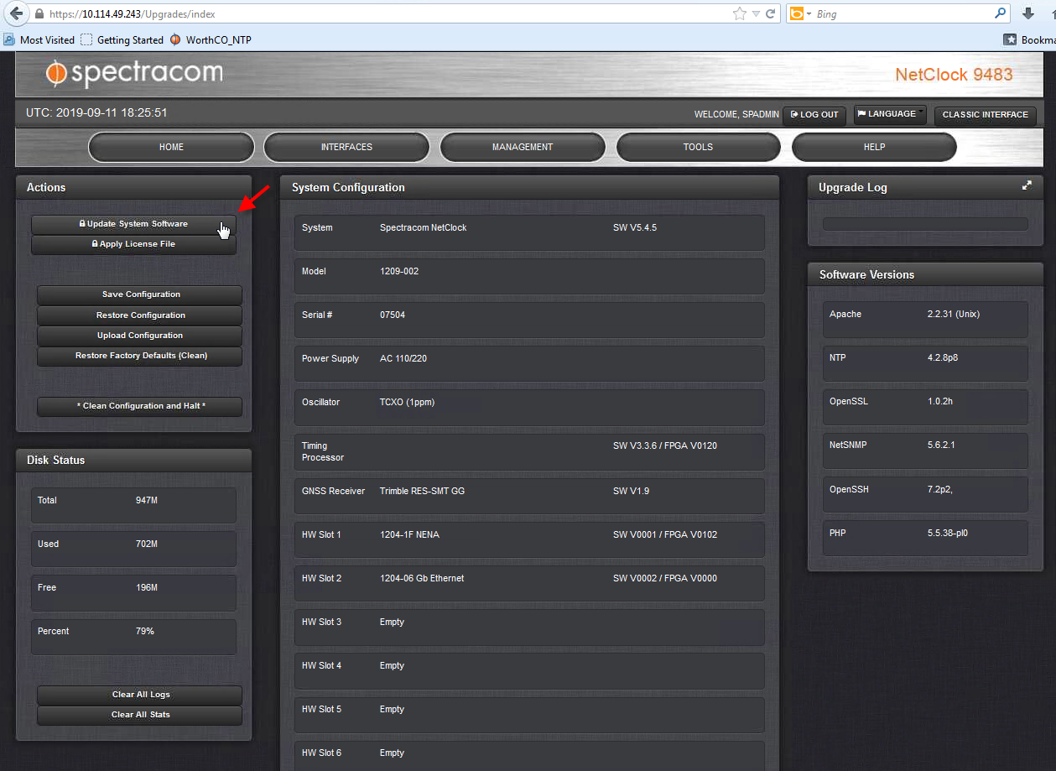
Task: Click the 1204-06 Gb Ethernet slot entry
Action: click(422, 578)
